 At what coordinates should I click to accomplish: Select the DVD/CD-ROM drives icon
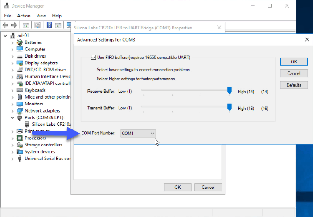pos(20,70)
